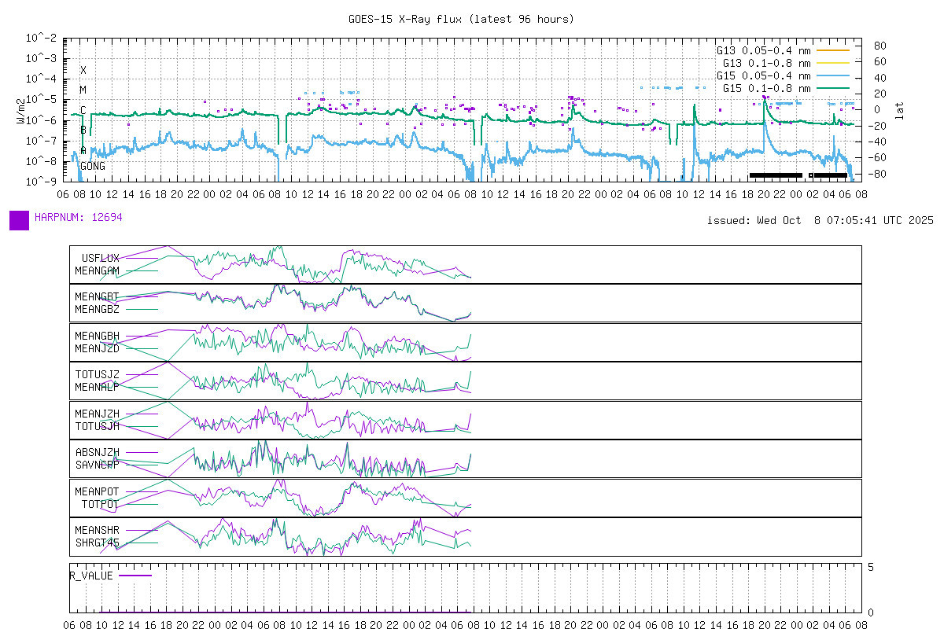Click the 'TOTPOT' panel label
The width and height of the screenshot is (944, 629).
tap(101, 503)
